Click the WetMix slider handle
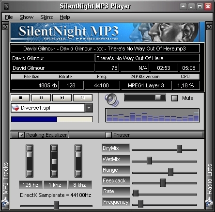Image resolution: width=215 pixels, height=212 pixels. [x=149, y=161]
